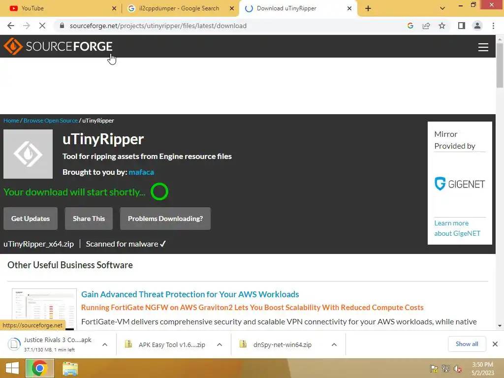504x378 pixels.
Task: Open the Browse Open Source breadcrumb link
Action: point(51,121)
